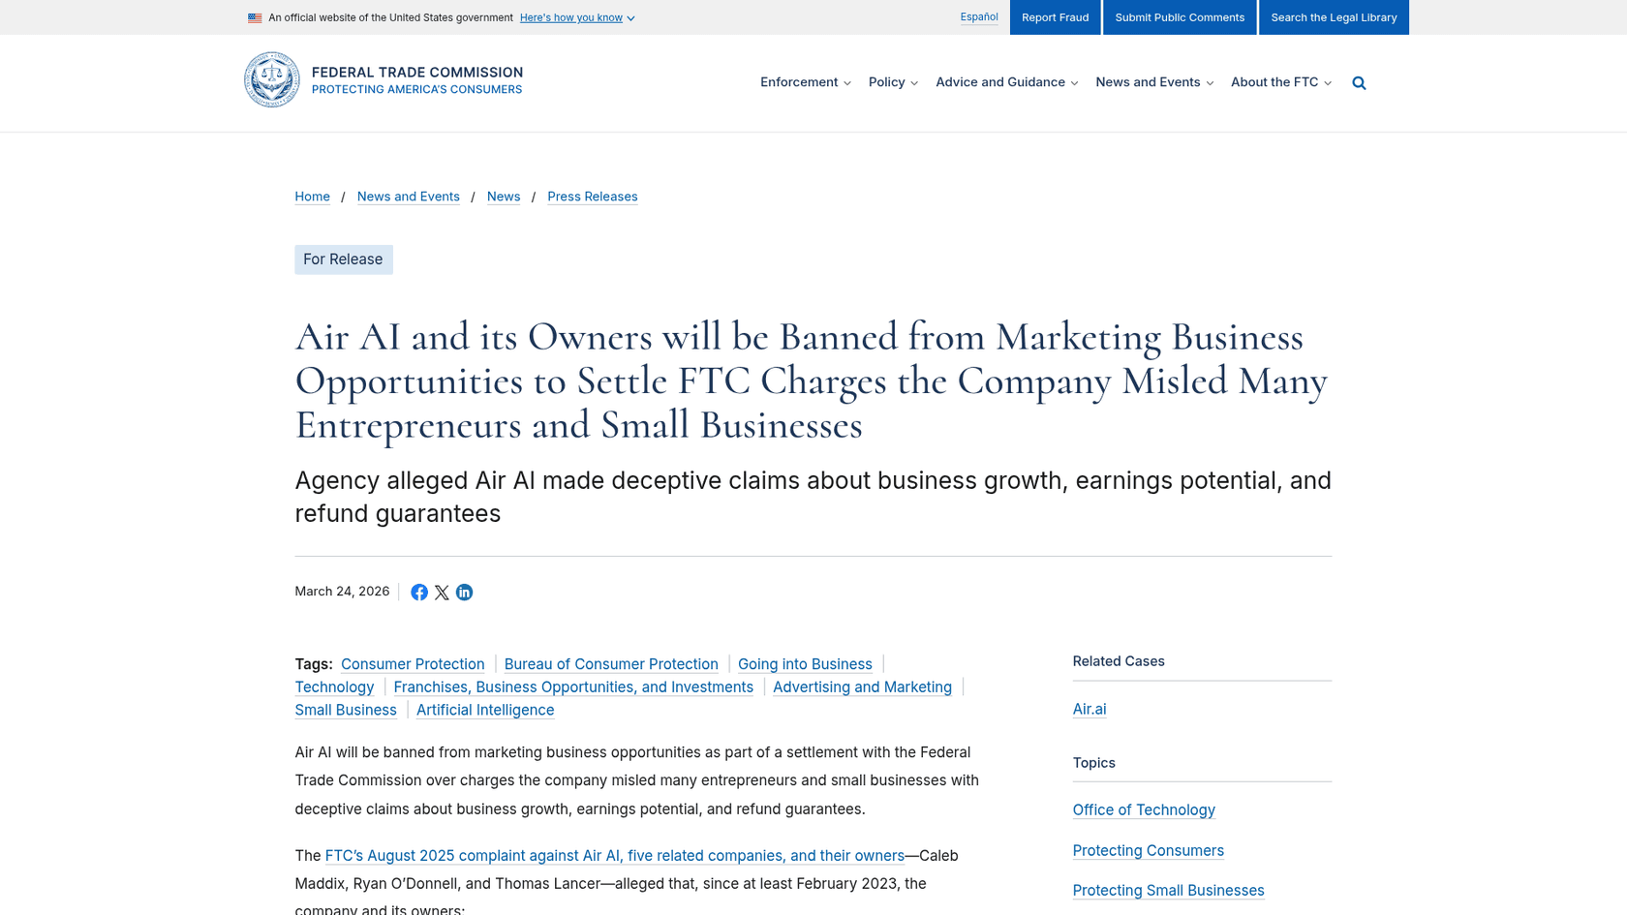This screenshot has height=915, width=1627.
Task: Click the Federal Trade Commission site title
Action: (x=417, y=73)
